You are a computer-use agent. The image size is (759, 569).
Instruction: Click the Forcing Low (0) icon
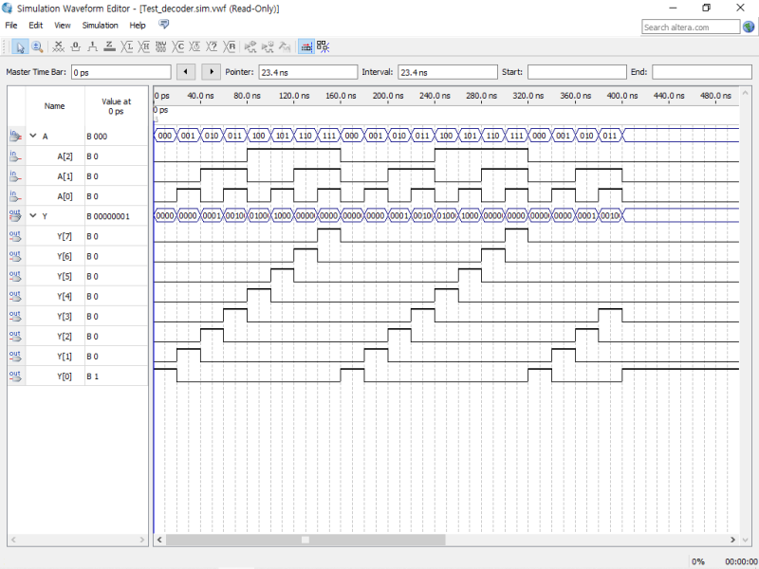76,46
